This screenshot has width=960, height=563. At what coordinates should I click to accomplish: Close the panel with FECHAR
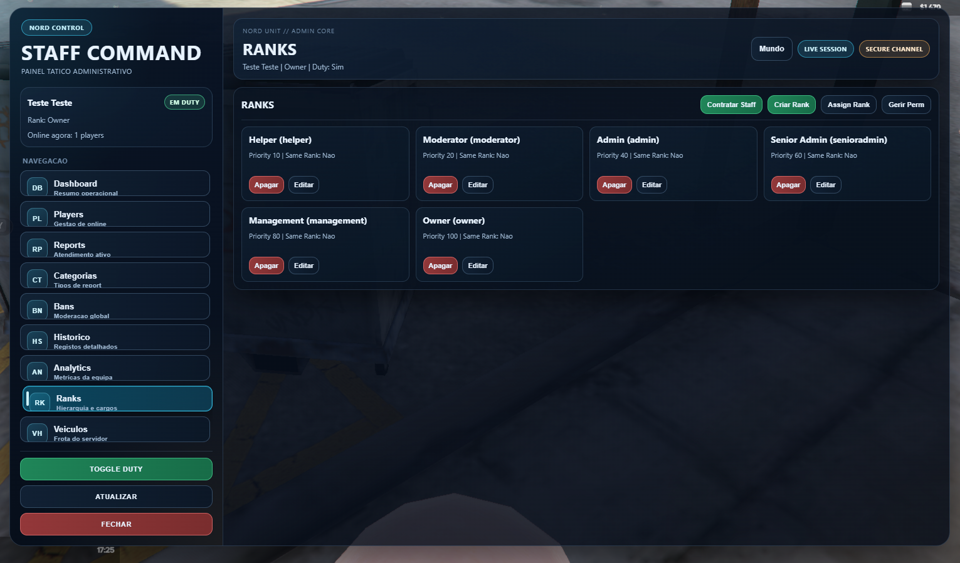[116, 524]
